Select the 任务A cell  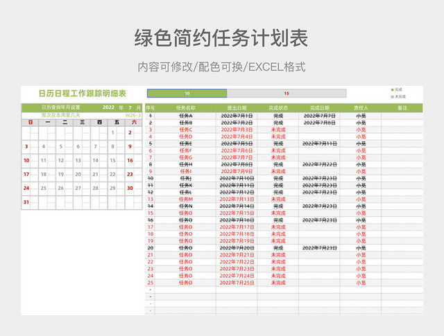[185, 116]
